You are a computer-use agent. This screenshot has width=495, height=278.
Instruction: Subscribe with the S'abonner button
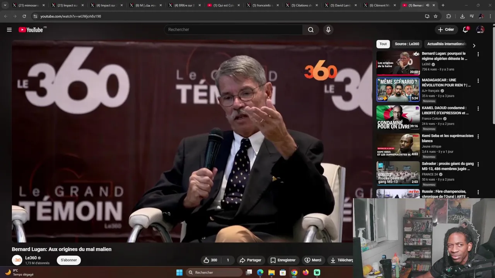tap(69, 260)
